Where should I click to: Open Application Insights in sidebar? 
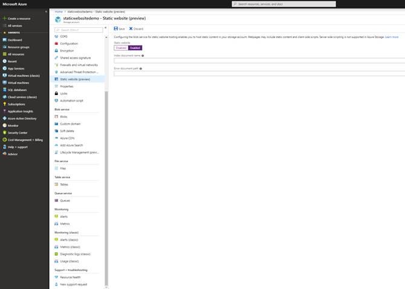21,111
